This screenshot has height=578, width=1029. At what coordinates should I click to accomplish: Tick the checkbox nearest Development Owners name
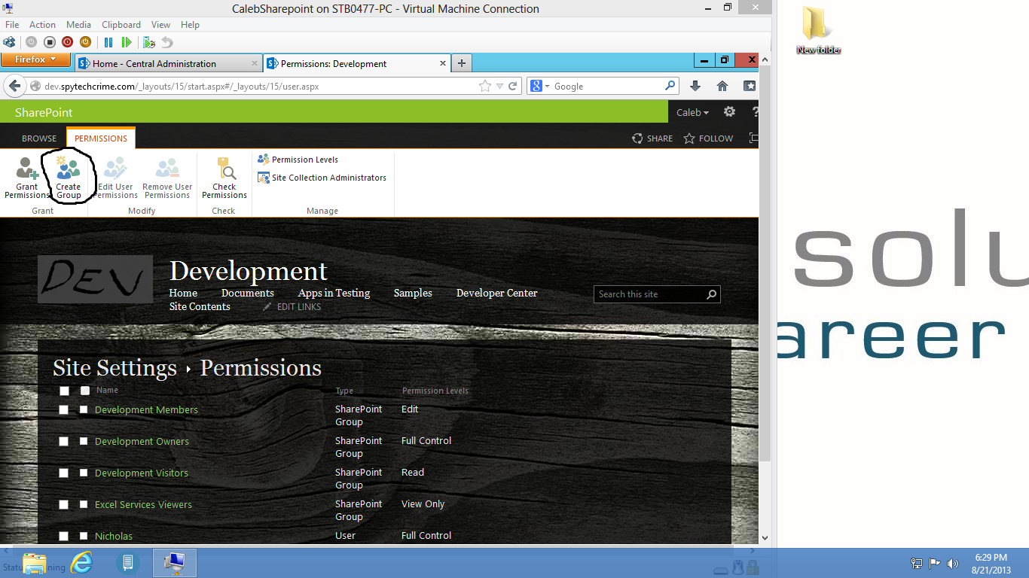(x=84, y=441)
